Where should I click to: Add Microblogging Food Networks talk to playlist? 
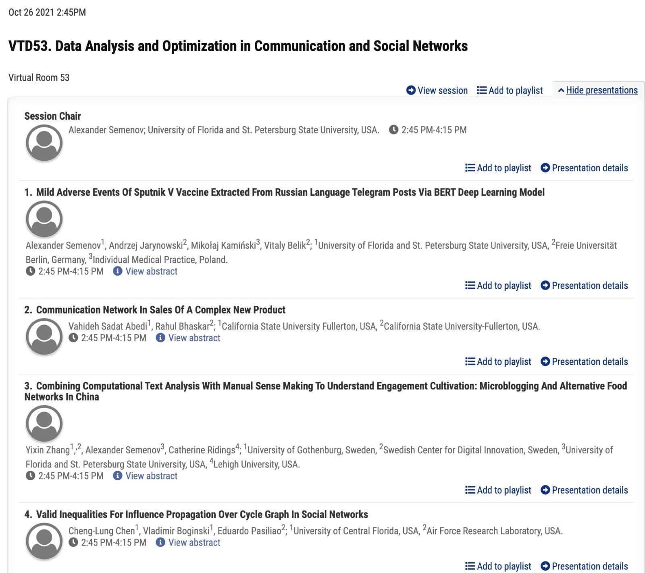(498, 490)
